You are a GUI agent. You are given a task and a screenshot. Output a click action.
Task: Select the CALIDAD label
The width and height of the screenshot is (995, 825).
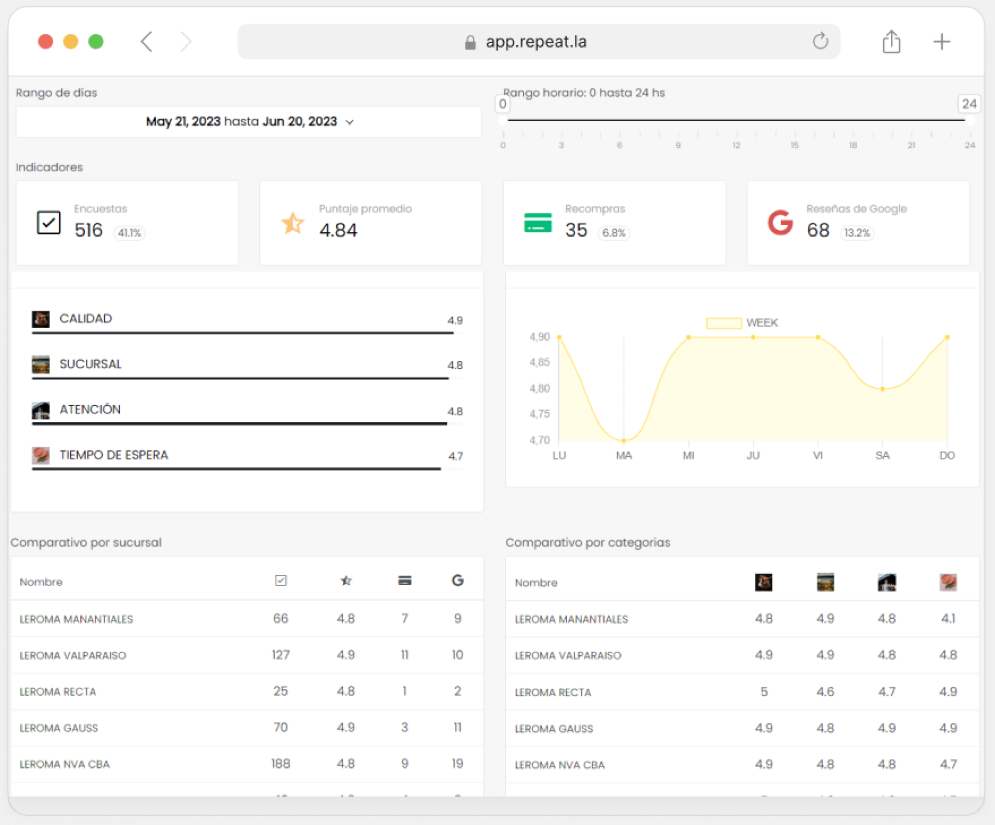tap(85, 318)
